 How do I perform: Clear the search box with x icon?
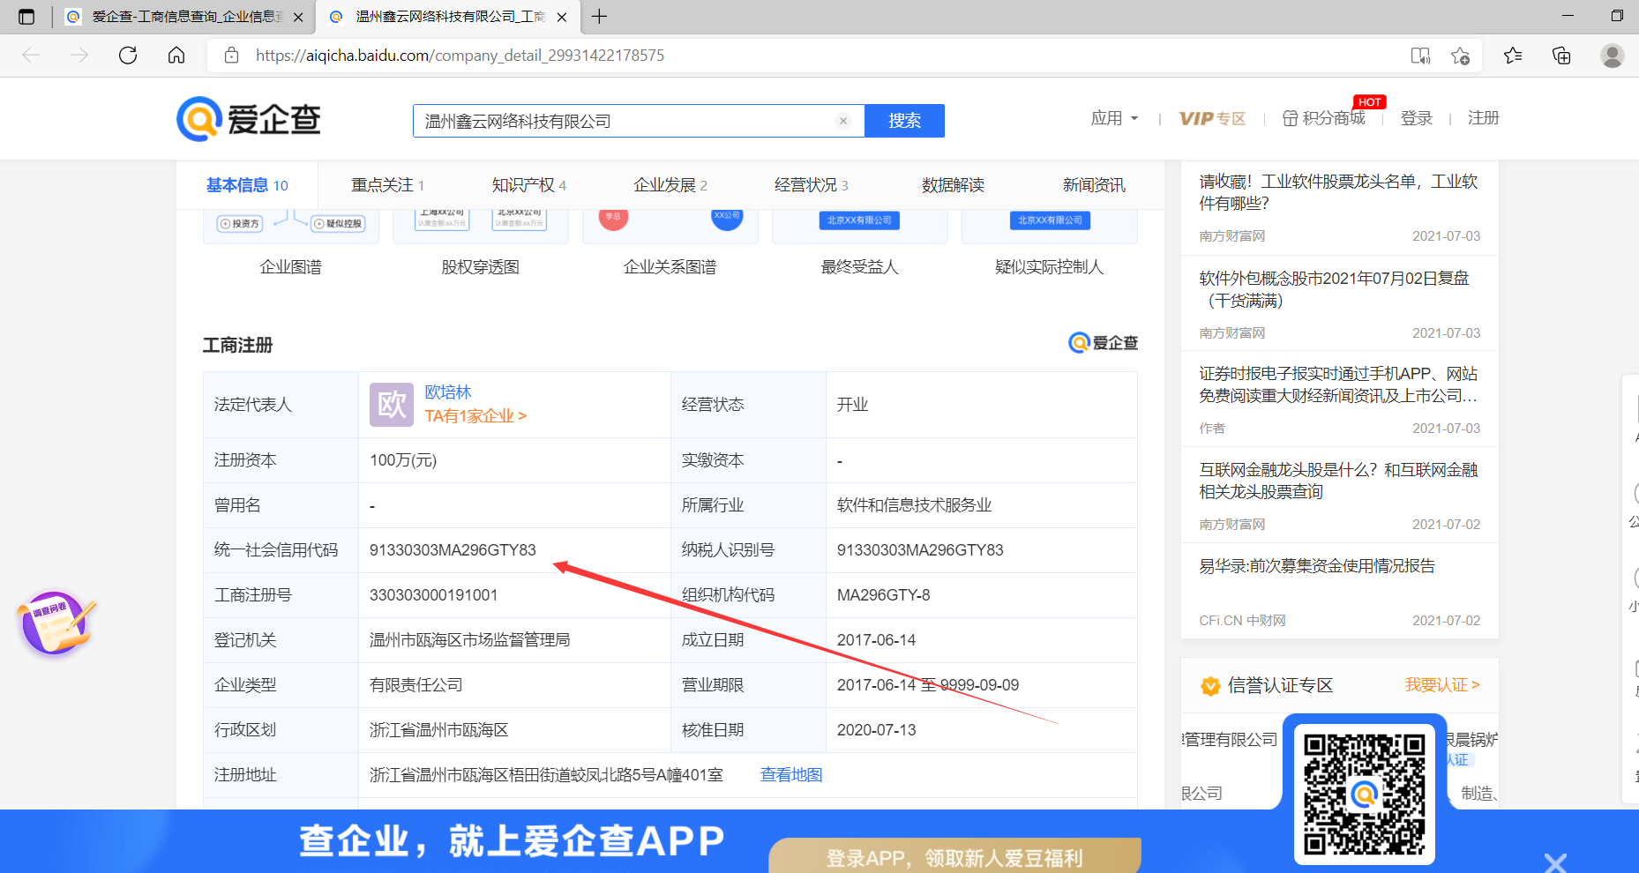843,121
